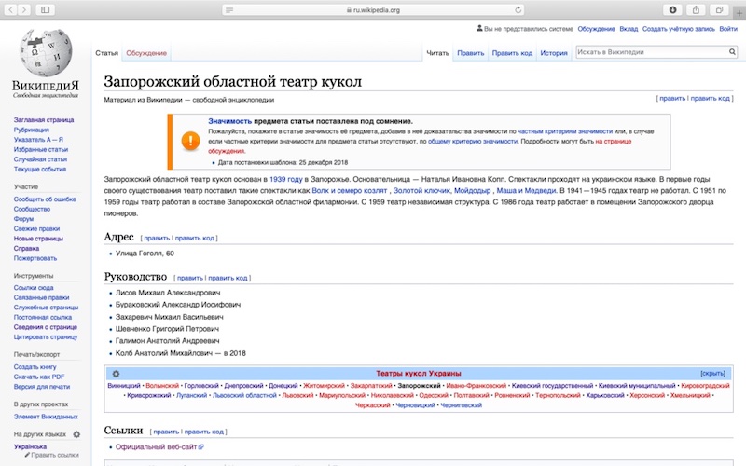Open Заглавная страница in sidebar
Image resolution: width=746 pixels, height=466 pixels.
[44, 120]
